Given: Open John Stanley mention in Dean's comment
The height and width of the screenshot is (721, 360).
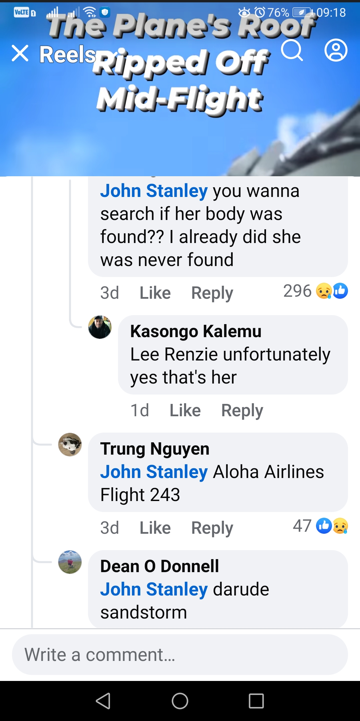Looking at the screenshot, I should (x=154, y=589).
